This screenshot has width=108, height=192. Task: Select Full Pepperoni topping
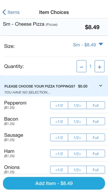(x=96, y=105)
